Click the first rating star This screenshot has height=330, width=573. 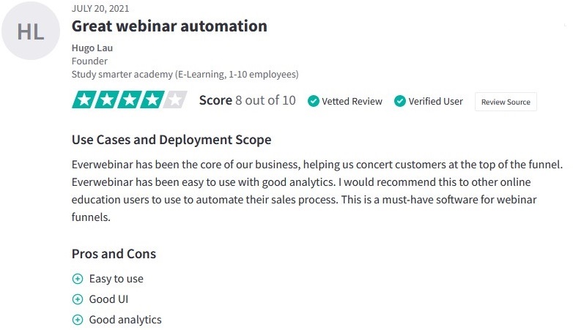tap(84, 100)
